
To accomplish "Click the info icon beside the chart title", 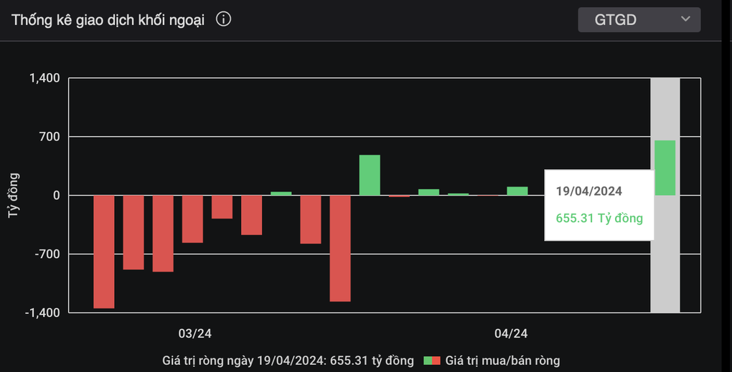I will click(x=223, y=19).
